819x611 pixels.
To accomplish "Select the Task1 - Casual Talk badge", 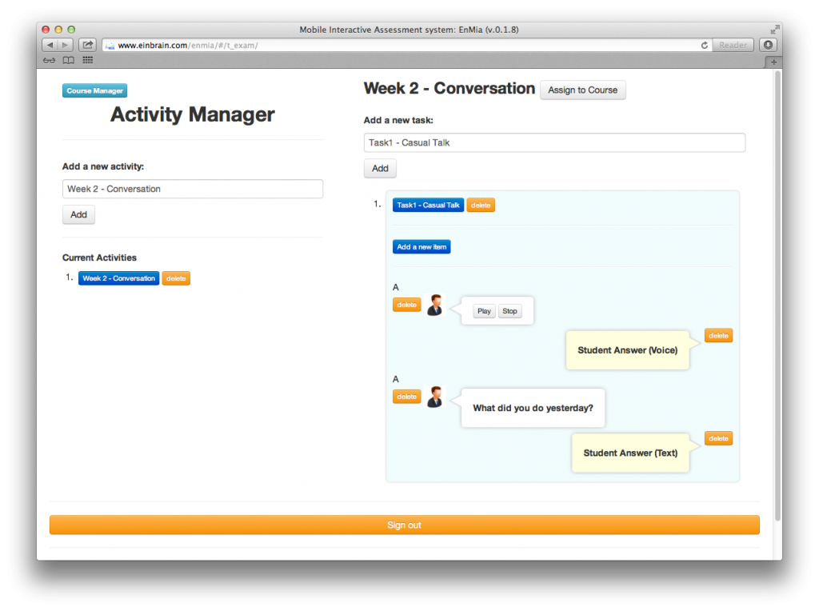I will (x=429, y=206).
